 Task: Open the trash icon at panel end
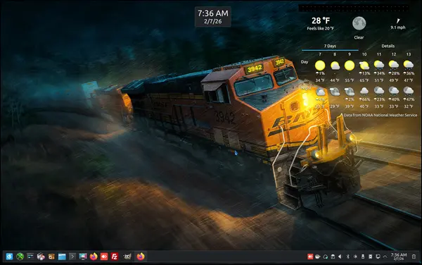[x=414, y=257]
